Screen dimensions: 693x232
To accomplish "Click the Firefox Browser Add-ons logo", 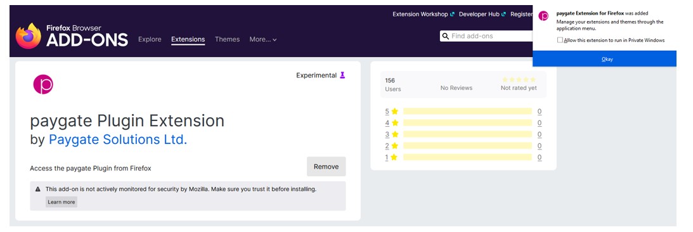I will (x=72, y=35).
